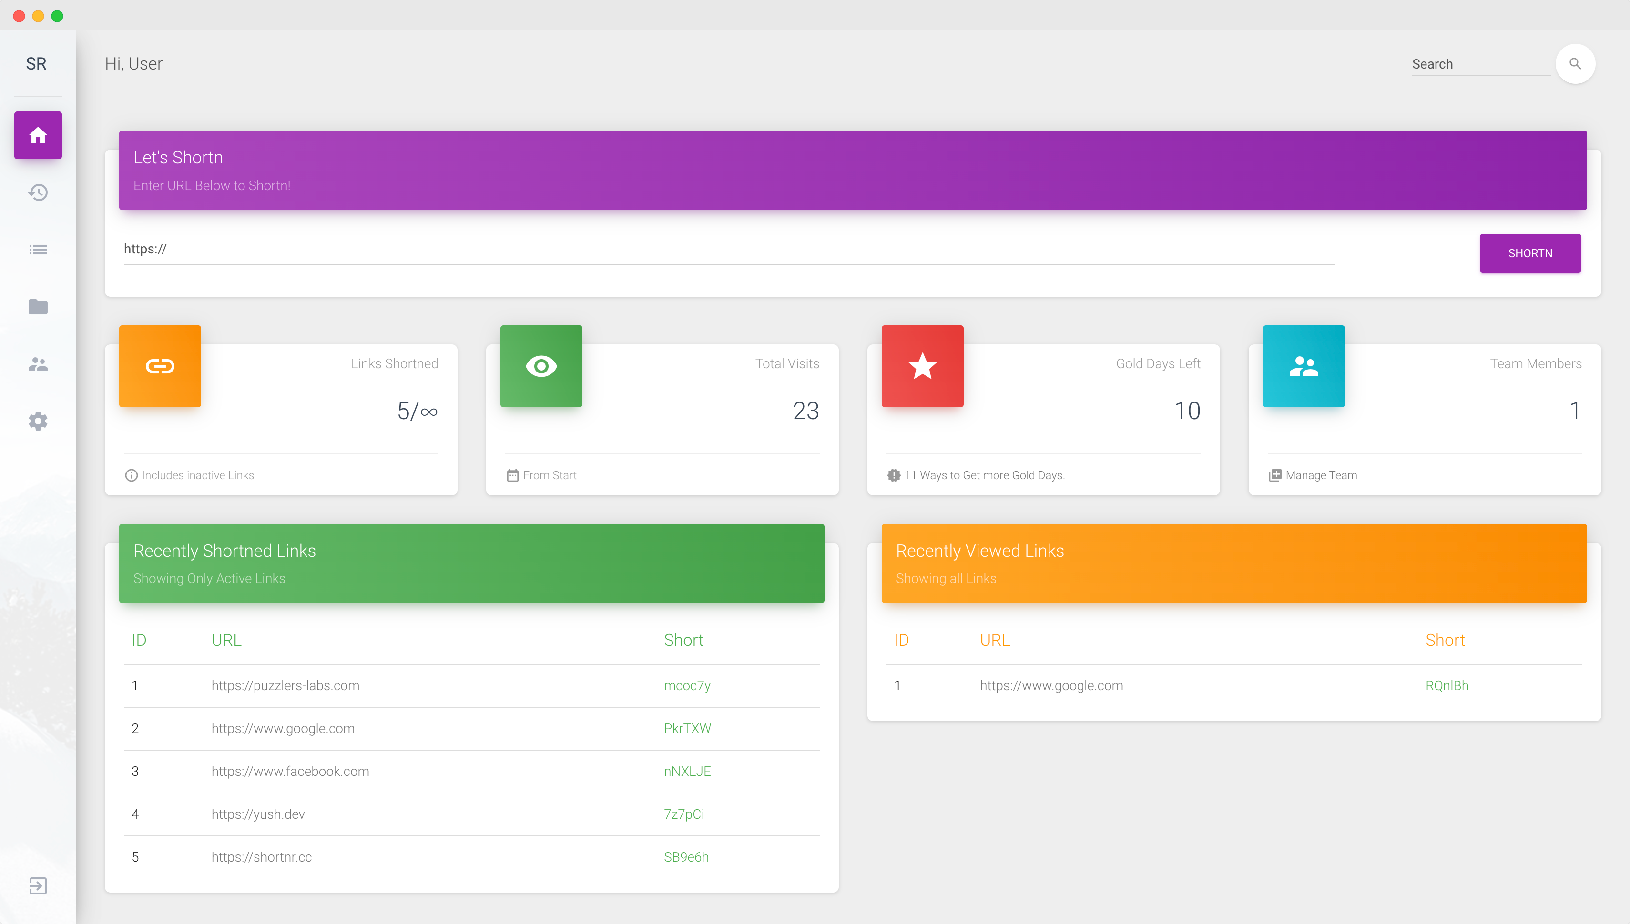Click the orange Links Shortned link icon
This screenshot has height=924, width=1630.
(x=160, y=366)
